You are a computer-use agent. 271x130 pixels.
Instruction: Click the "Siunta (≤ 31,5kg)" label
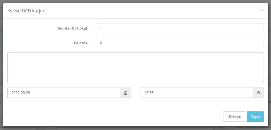click(73, 28)
